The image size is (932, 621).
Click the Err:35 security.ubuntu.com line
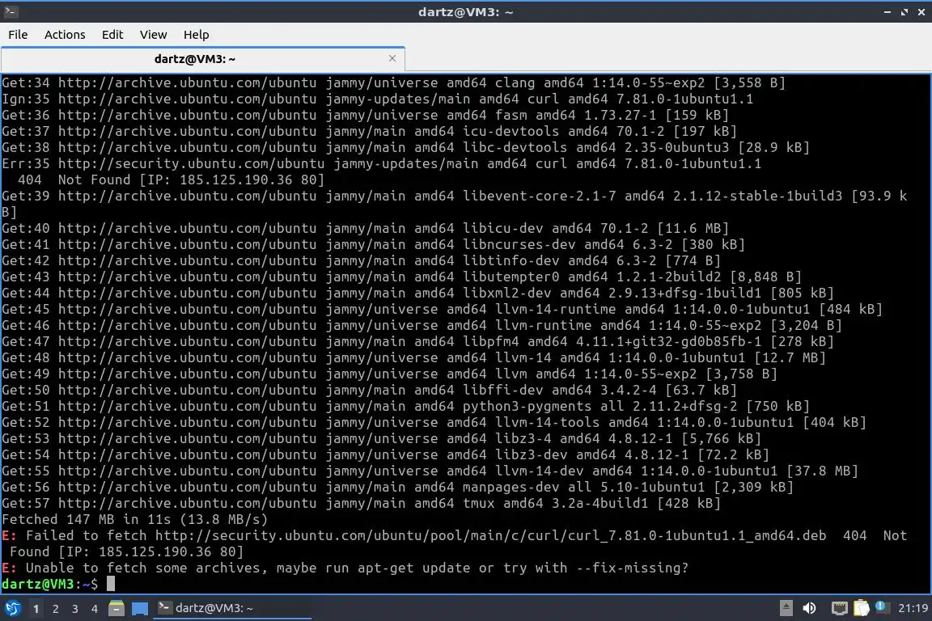pyautogui.click(x=382, y=163)
